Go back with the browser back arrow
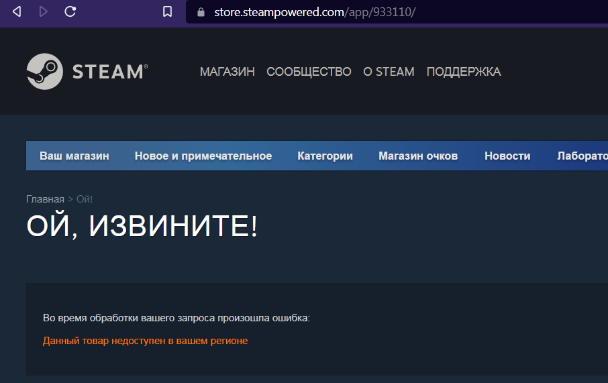 17,11
